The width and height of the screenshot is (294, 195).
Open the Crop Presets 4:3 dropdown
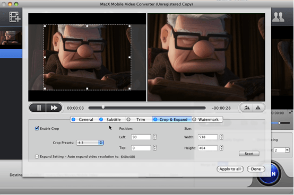click(x=90, y=143)
